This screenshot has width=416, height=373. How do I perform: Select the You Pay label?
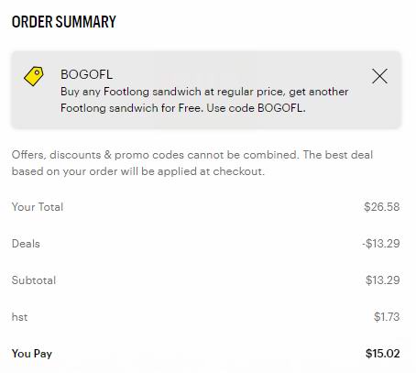coord(32,354)
